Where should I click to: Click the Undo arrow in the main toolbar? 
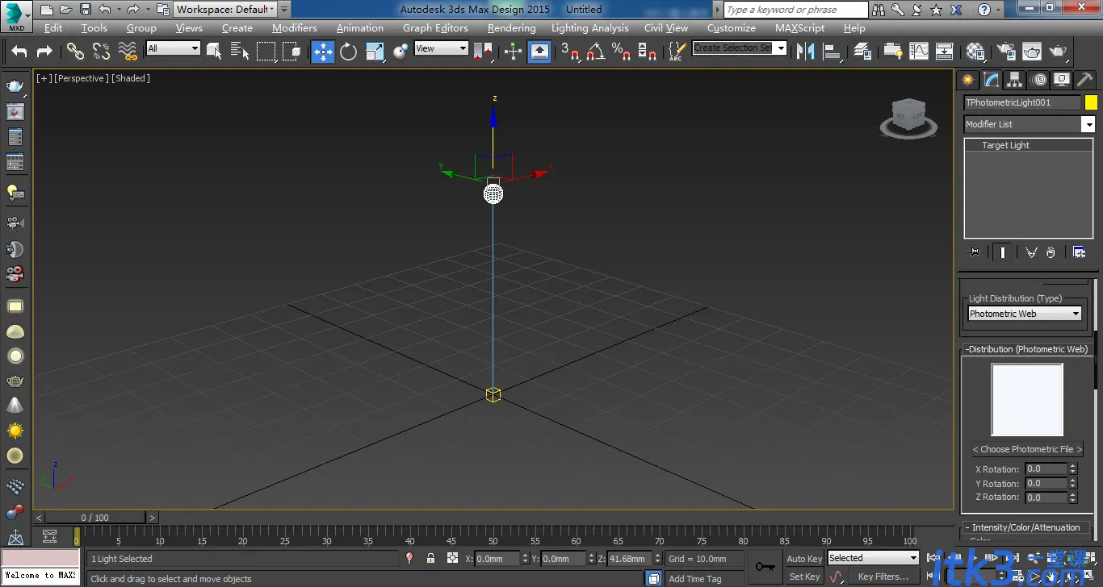pyautogui.click(x=19, y=52)
